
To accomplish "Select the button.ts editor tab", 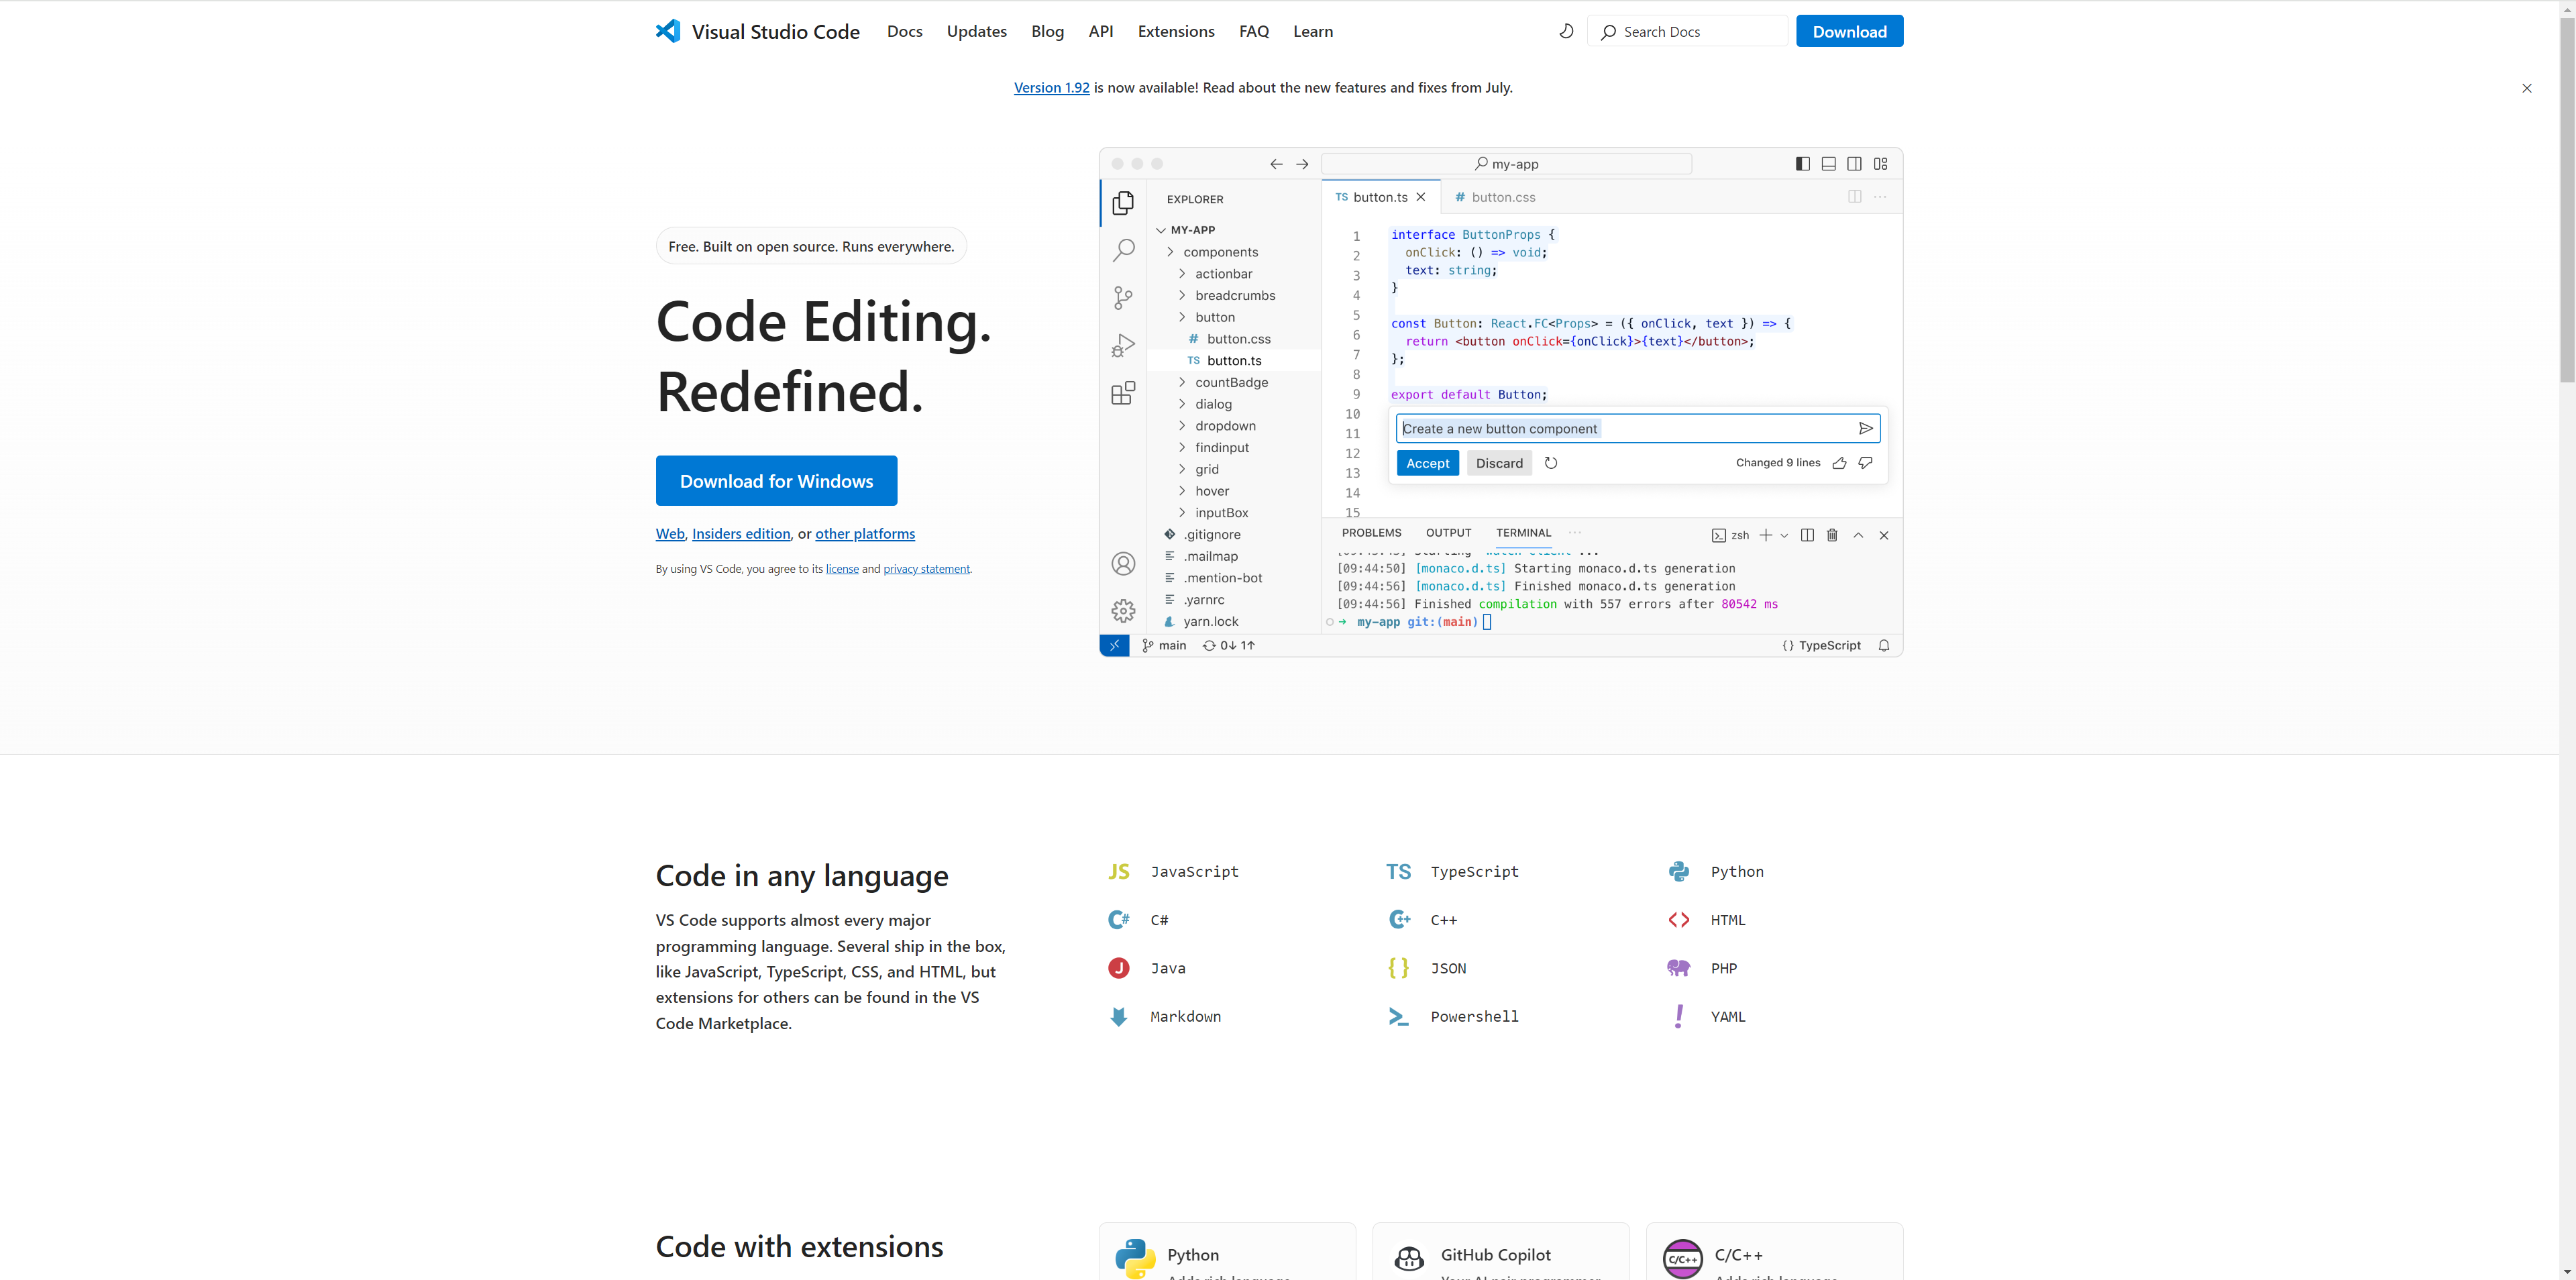I will pos(1381,197).
